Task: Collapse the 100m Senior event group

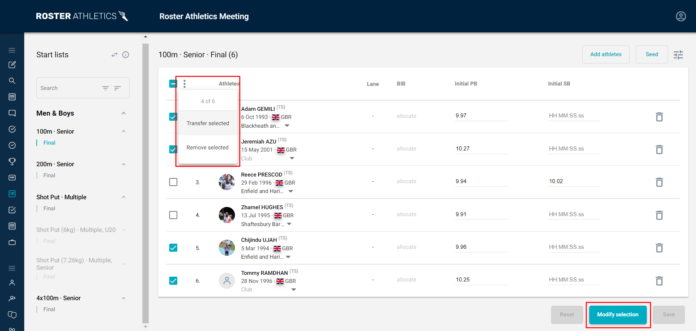Action: click(x=123, y=131)
